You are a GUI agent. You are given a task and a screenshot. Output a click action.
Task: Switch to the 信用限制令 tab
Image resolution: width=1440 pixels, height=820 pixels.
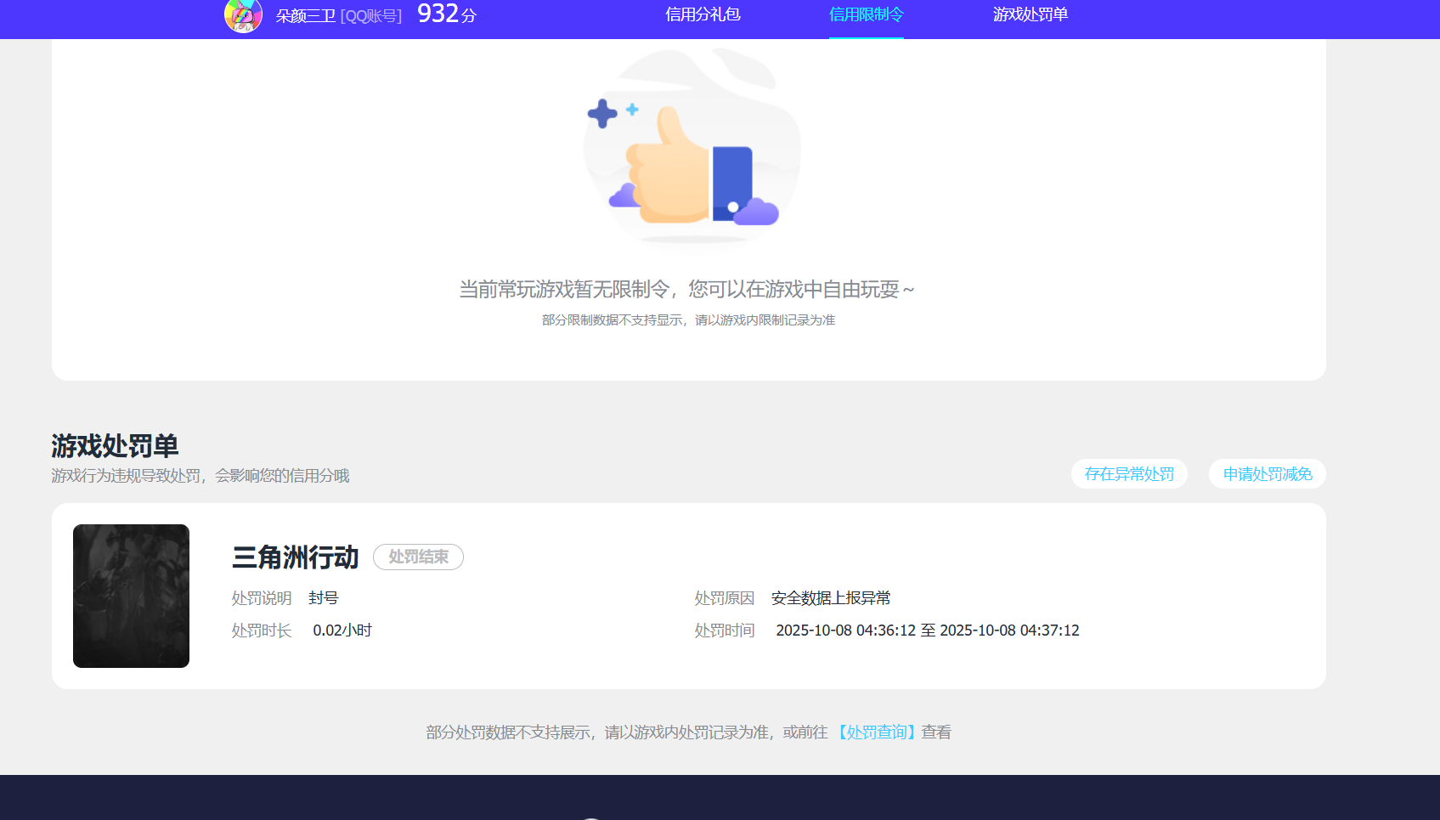[x=866, y=14]
